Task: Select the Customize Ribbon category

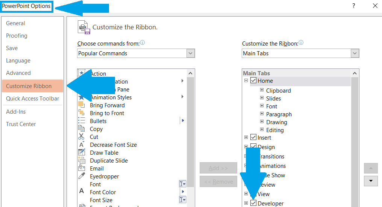Action: click(32, 86)
